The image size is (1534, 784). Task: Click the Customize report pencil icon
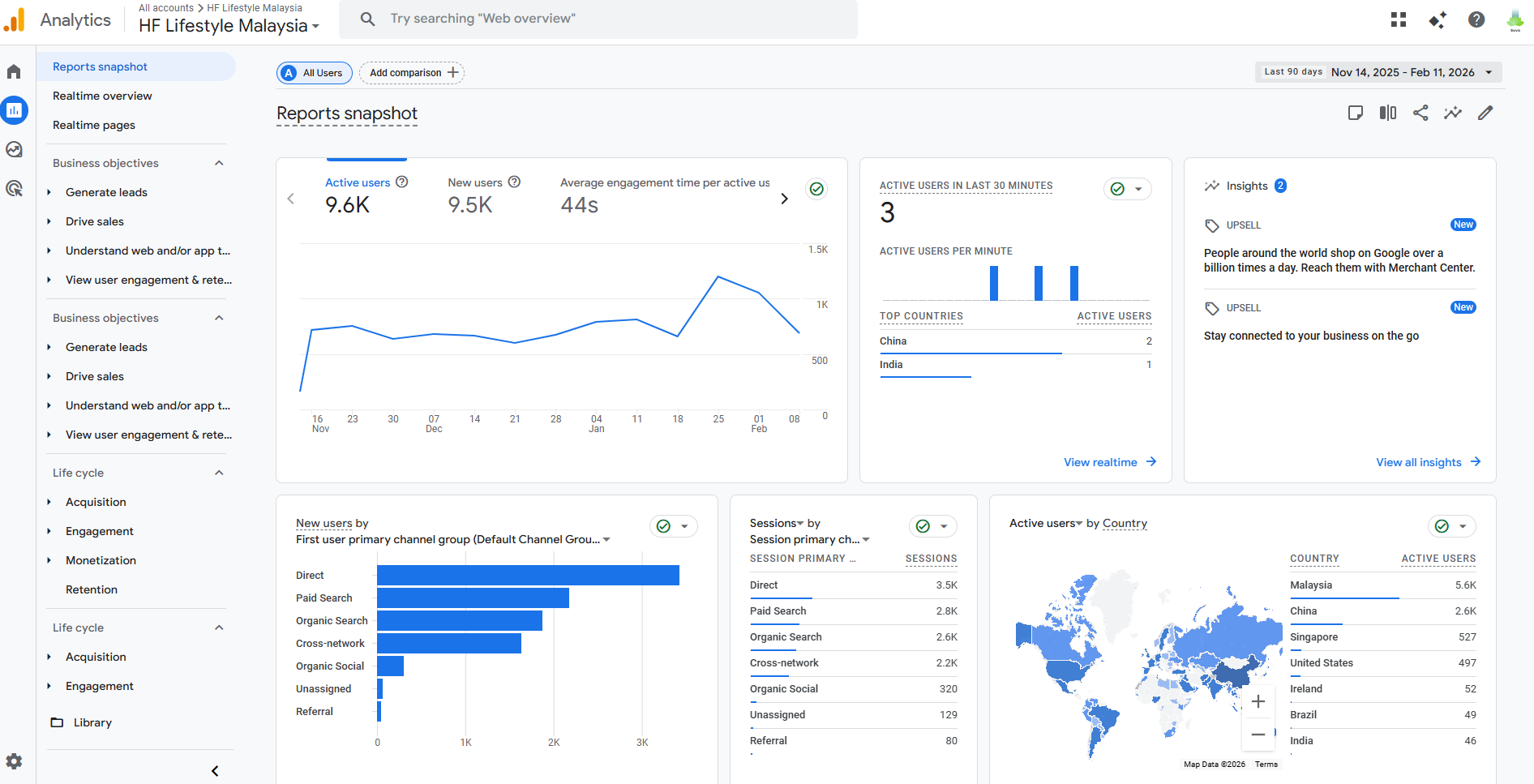click(1485, 114)
